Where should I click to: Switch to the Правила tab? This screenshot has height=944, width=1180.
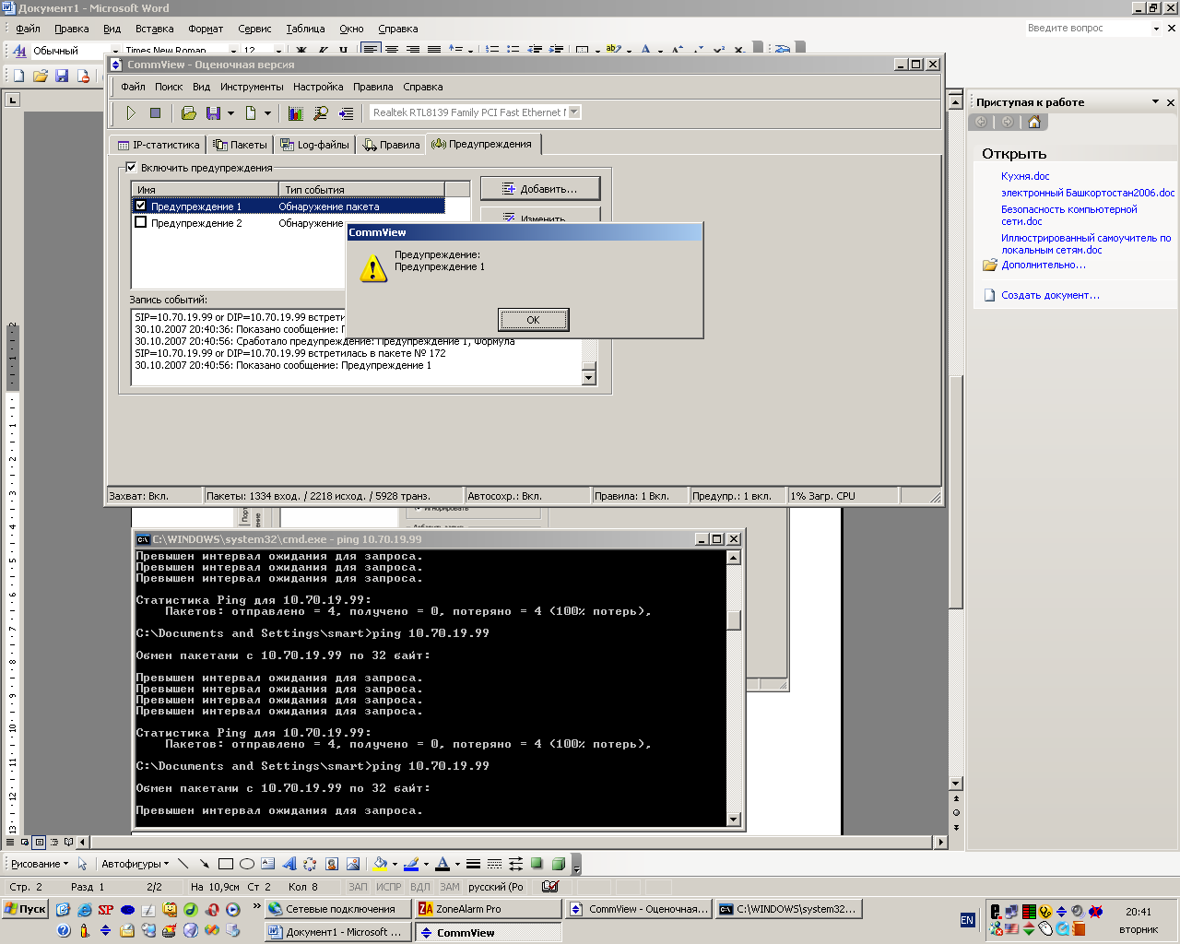[392, 145]
